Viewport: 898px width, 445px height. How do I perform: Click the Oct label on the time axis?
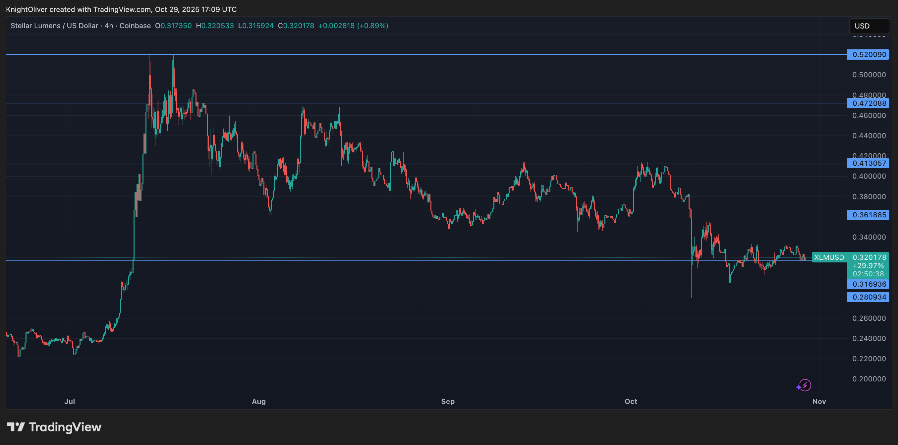tap(631, 401)
